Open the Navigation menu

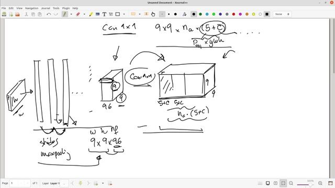pos(31,8)
